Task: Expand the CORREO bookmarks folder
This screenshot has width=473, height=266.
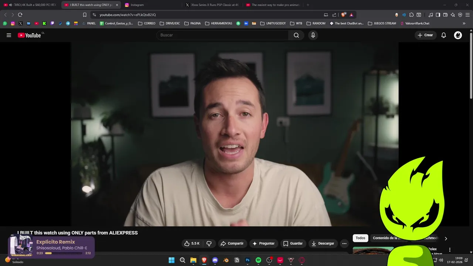Action: 147,23
